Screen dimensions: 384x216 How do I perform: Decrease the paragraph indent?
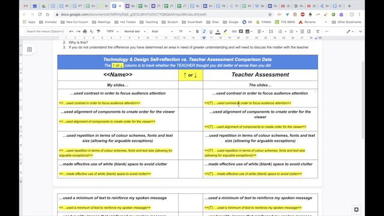(x=302, y=31)
